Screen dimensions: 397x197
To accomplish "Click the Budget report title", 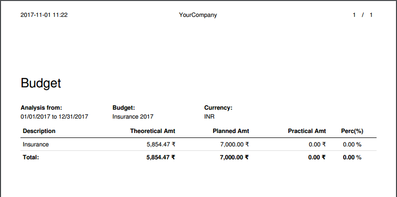I will point(41,83).
